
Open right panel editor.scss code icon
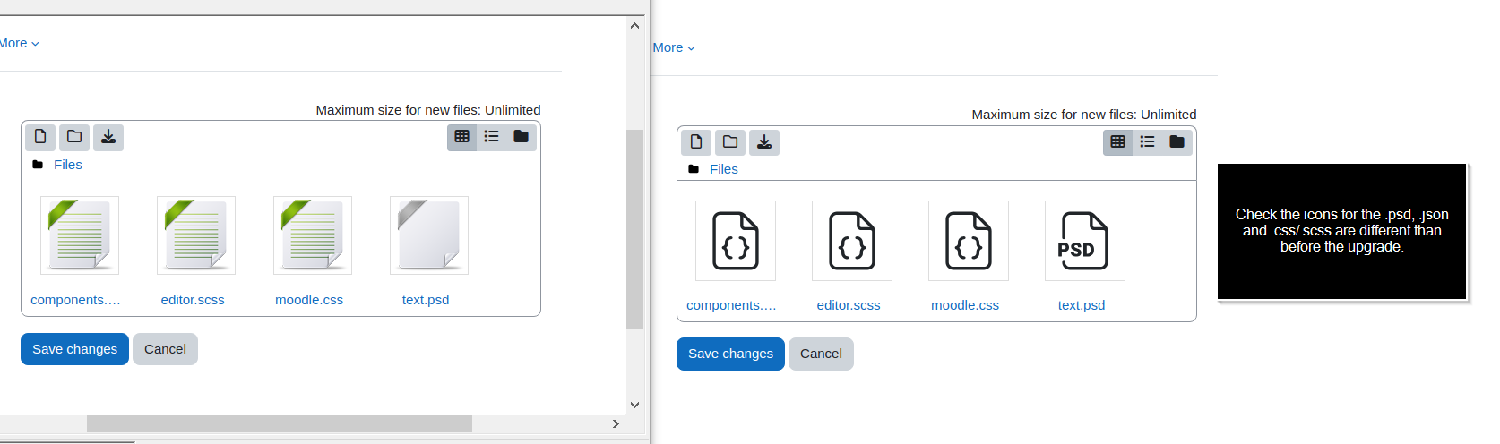click(x=852, y=241)
